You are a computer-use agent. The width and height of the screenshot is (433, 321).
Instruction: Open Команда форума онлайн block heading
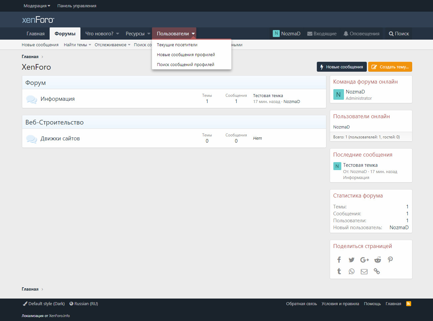[x=365, y=82]
